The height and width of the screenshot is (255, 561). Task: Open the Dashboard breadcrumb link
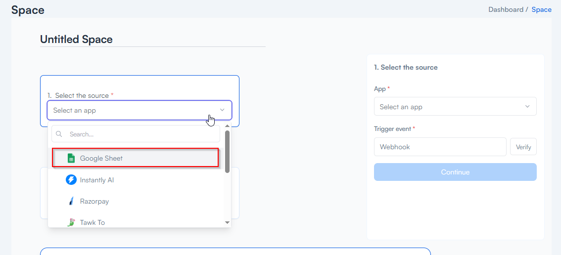[x=506, y=9]
